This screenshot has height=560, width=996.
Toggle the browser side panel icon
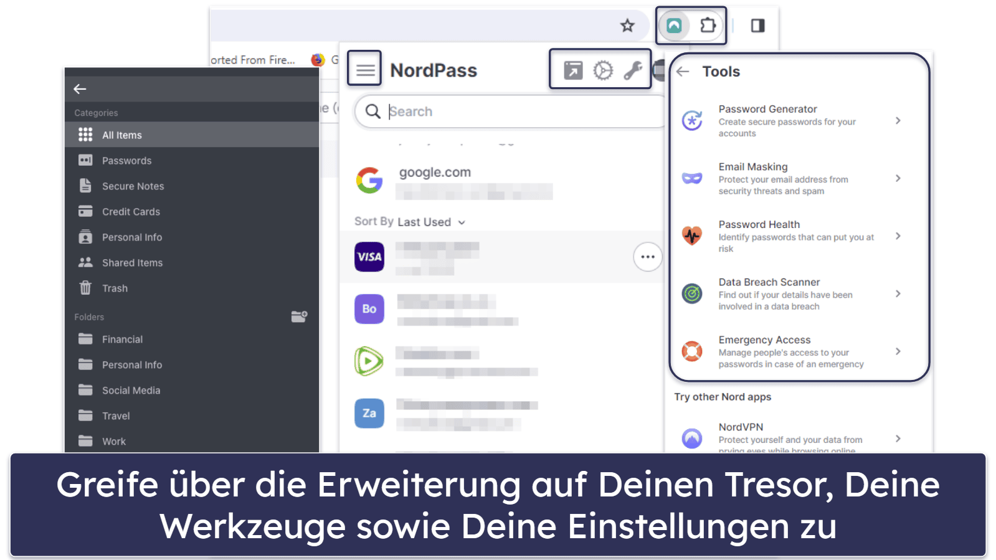(757, 26)
